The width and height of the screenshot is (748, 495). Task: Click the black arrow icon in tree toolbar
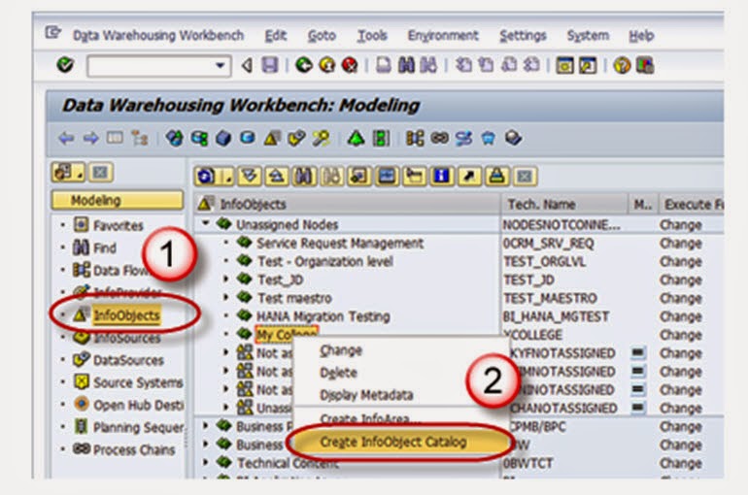(469, 177)
